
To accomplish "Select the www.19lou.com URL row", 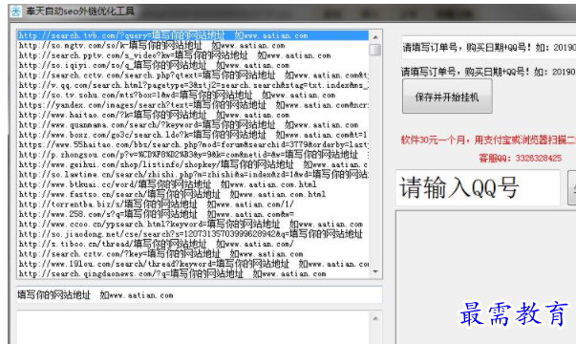I will (193, 264).
